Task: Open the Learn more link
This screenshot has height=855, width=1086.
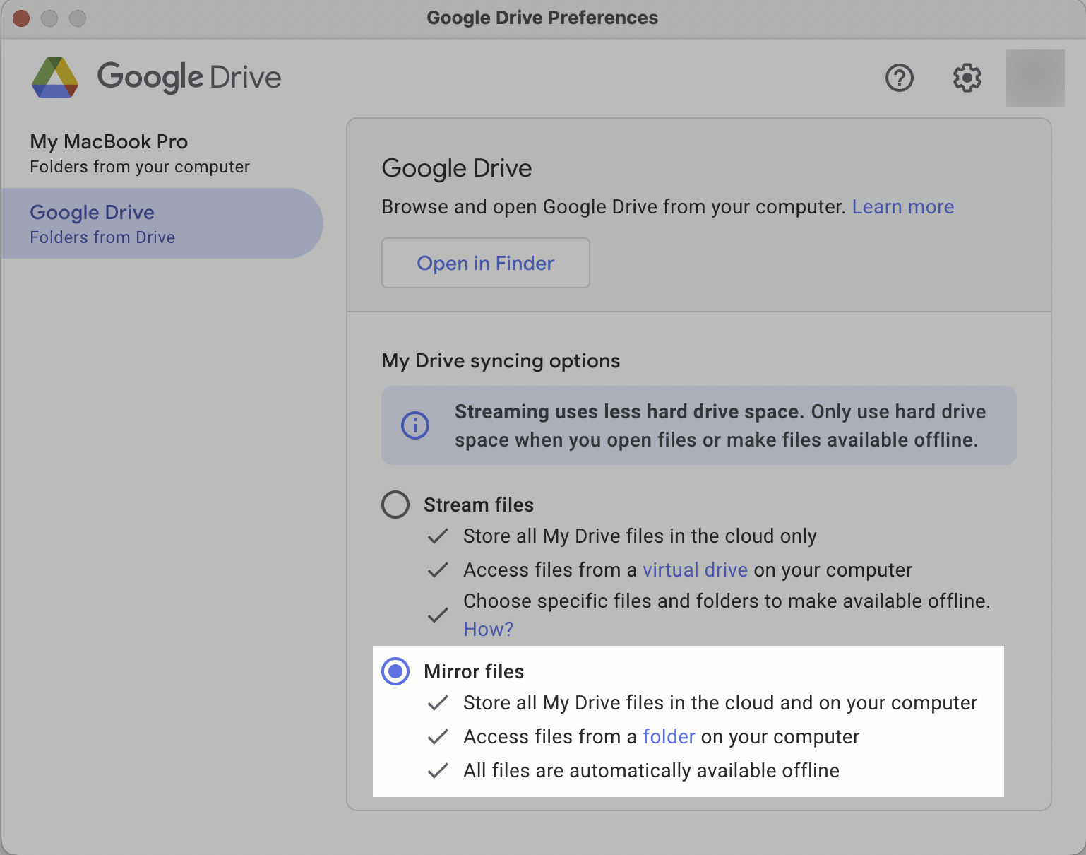Action: pyautogui.click(x=902, y=207)
